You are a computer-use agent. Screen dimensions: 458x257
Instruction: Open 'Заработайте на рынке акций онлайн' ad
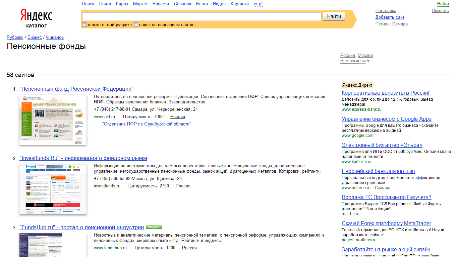(386, 250)
